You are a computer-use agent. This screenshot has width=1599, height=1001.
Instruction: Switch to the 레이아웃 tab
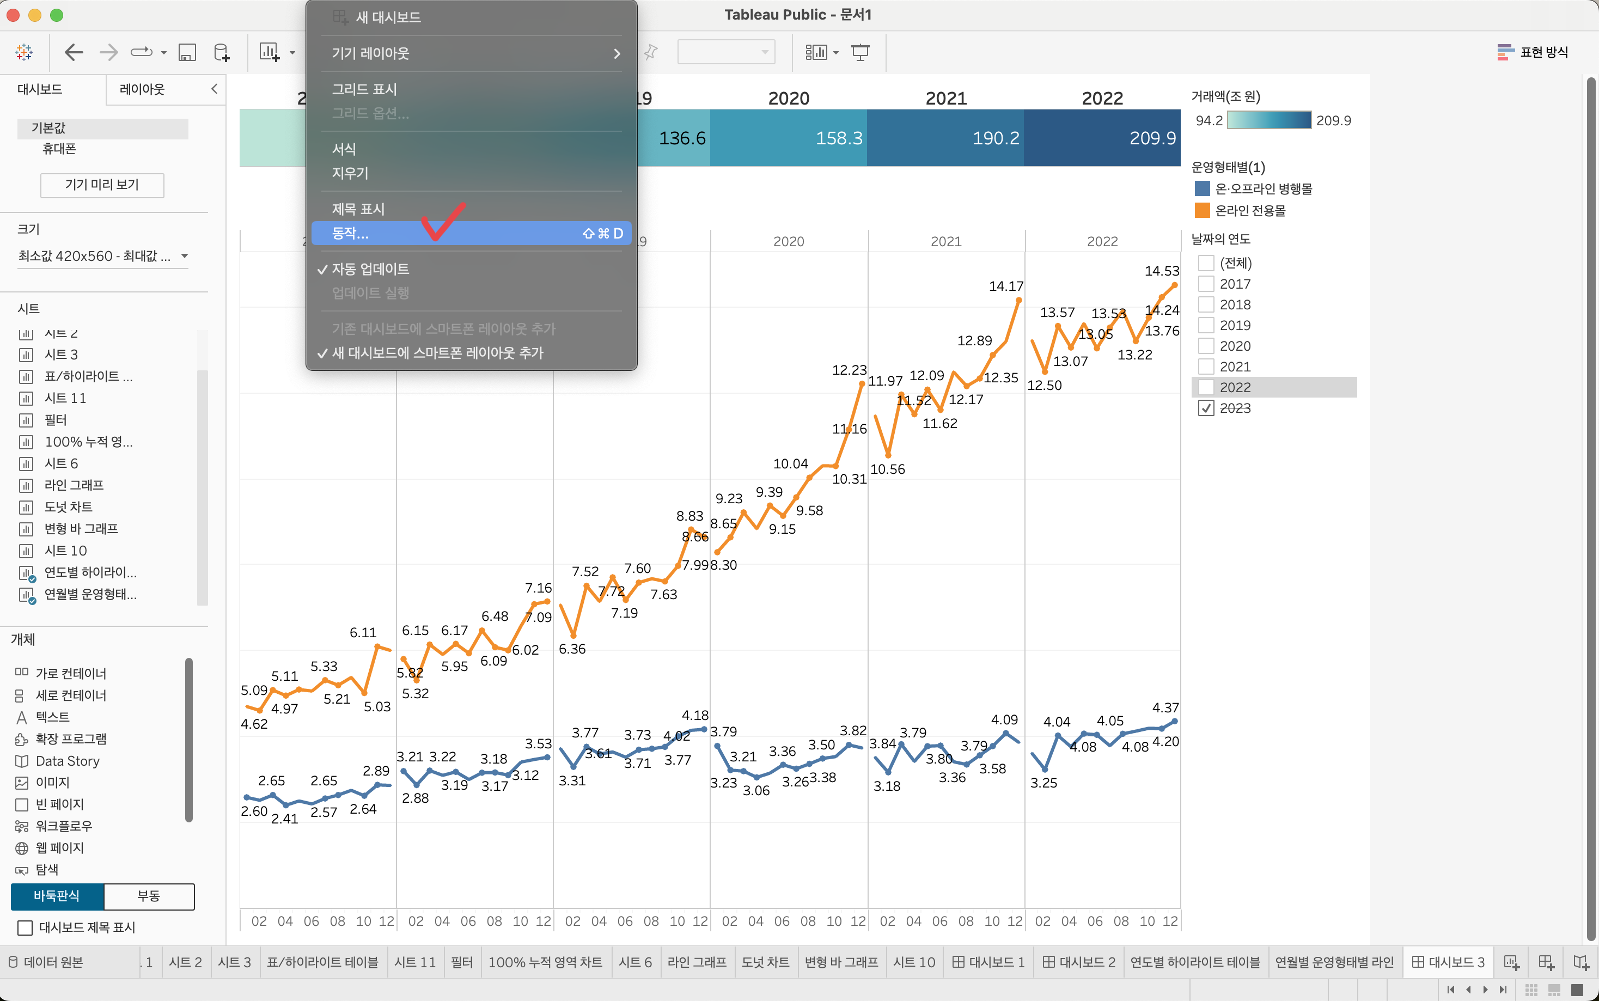point(142,89)
